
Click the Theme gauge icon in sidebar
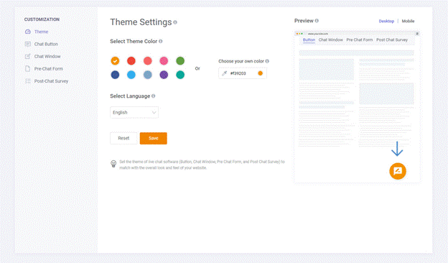(x=28, y=32)
